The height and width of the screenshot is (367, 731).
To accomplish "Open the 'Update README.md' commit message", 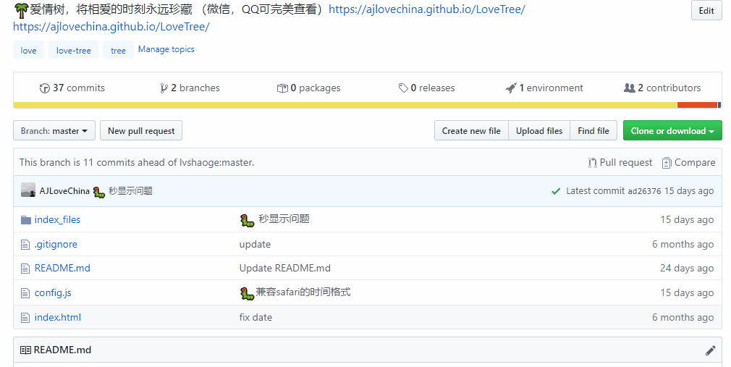I will pyautogui.click(x=285, y=268).
